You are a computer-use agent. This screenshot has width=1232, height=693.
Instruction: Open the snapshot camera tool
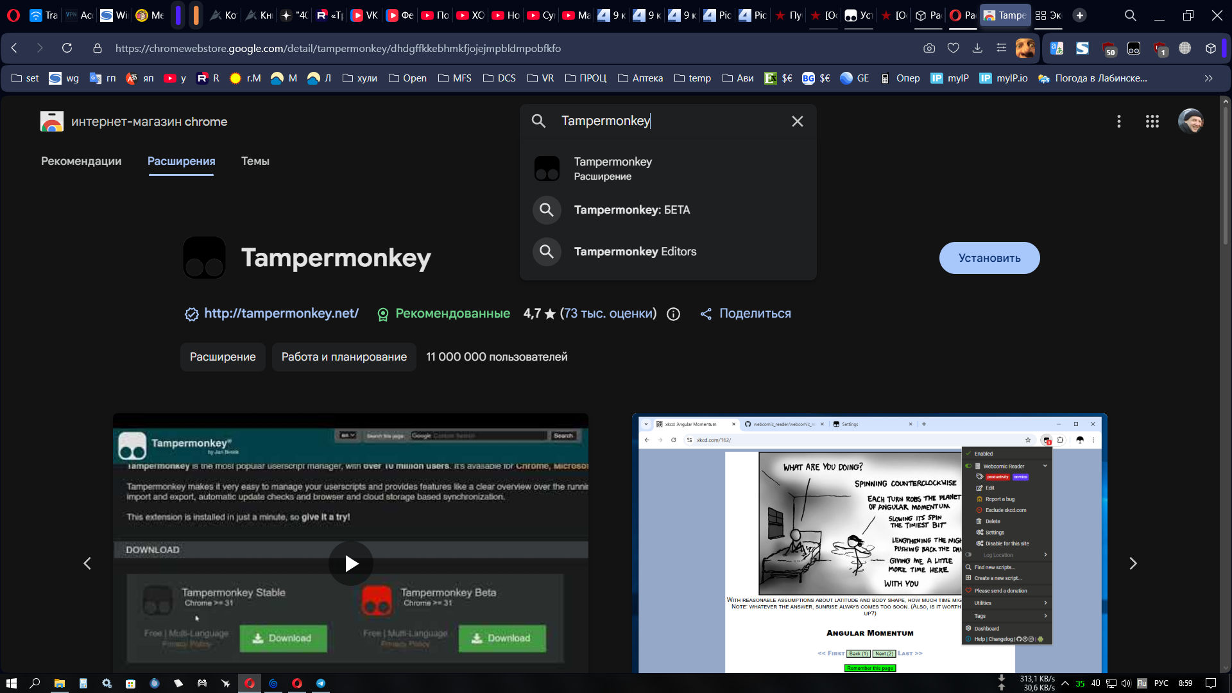coord(929,48)
